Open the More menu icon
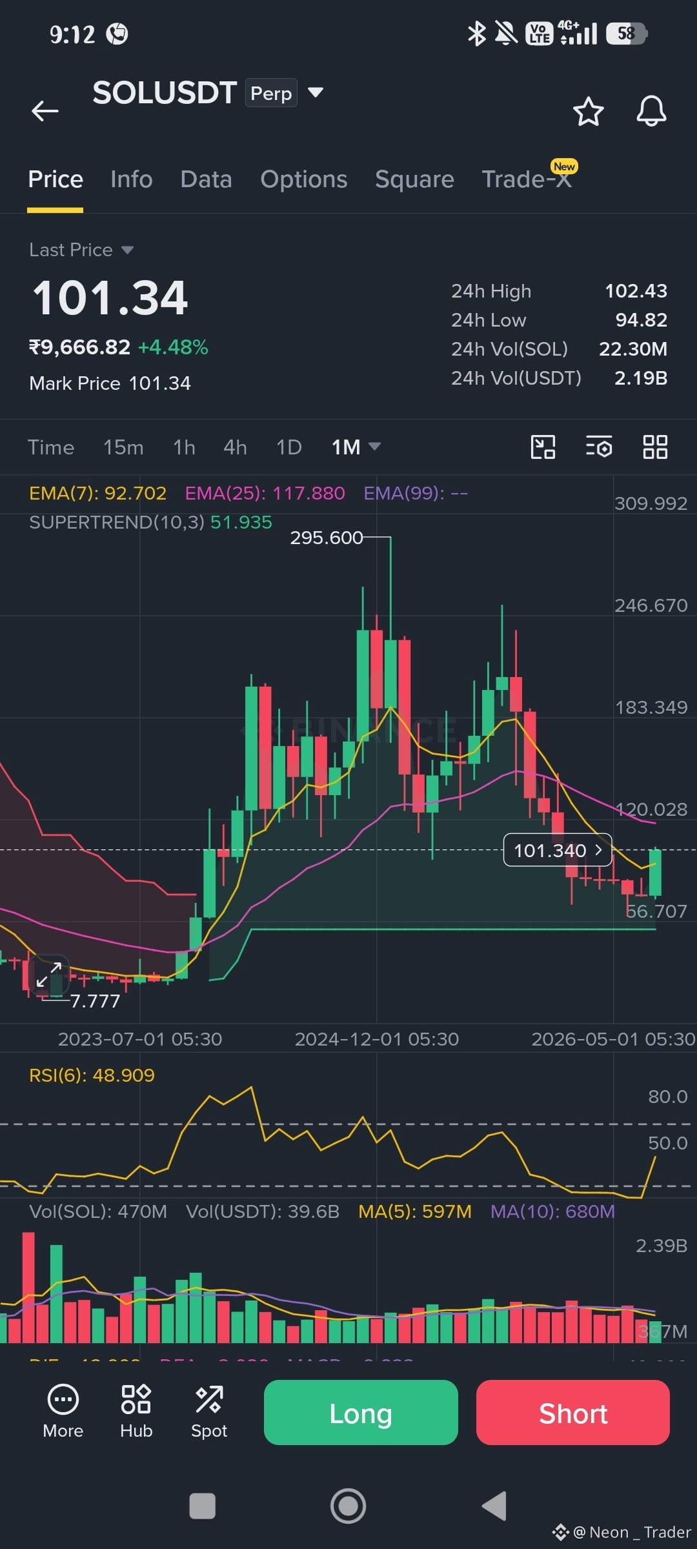Viewport: 697px width, 1549px height. click(63, 1411)
